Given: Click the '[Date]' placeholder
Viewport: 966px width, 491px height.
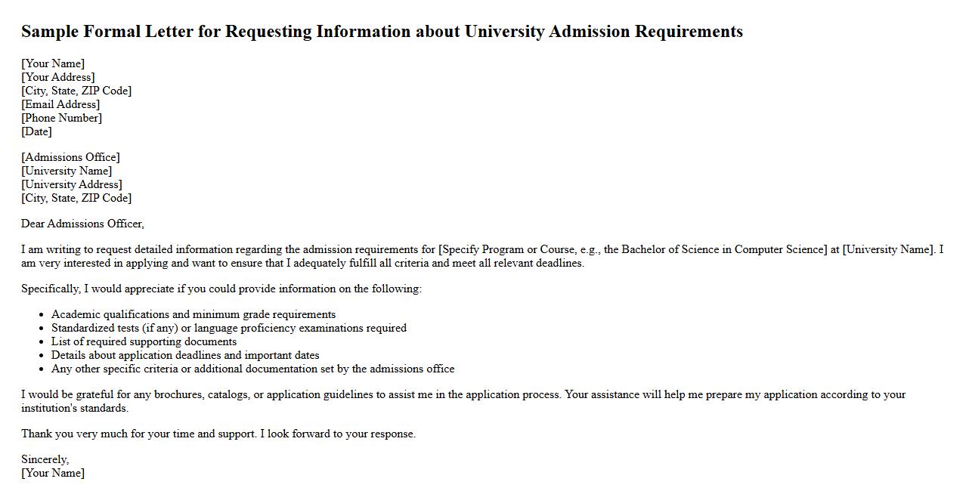Looking at the screenshot, I should point(36,131).
